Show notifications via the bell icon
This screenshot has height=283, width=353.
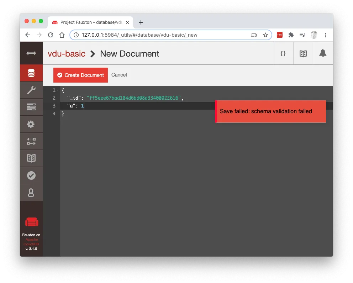(323, 53)
